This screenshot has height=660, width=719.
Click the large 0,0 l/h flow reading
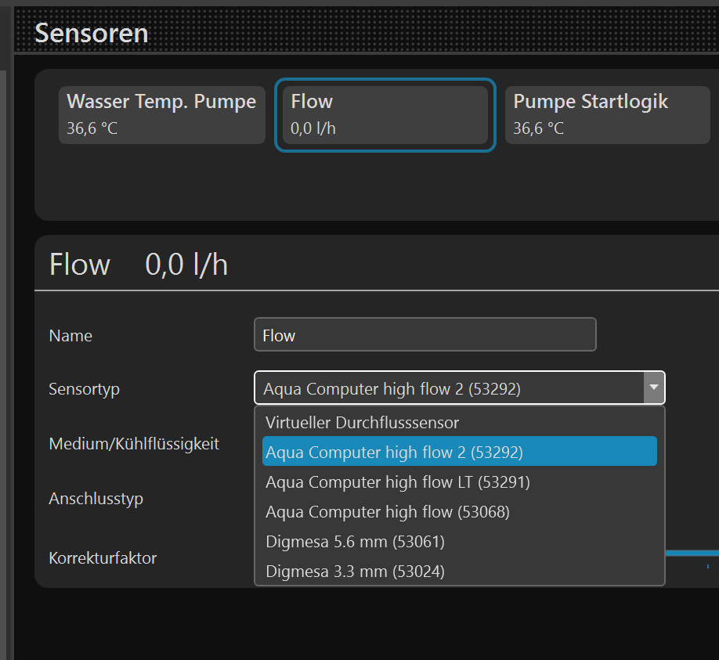click(x=186, y=265)
